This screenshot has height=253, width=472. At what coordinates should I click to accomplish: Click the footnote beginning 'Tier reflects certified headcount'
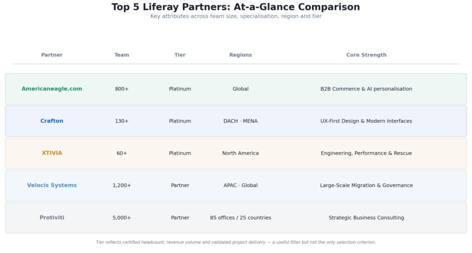236,242
